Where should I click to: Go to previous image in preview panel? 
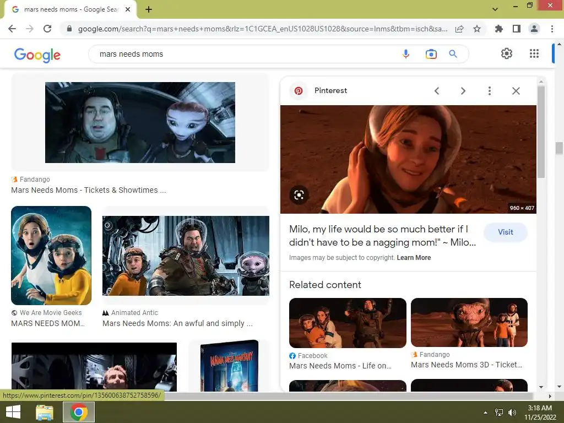coord(437,91)
